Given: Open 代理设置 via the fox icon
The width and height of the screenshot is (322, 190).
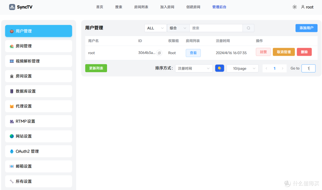Looking at the screenshot, I should (11, 106).
